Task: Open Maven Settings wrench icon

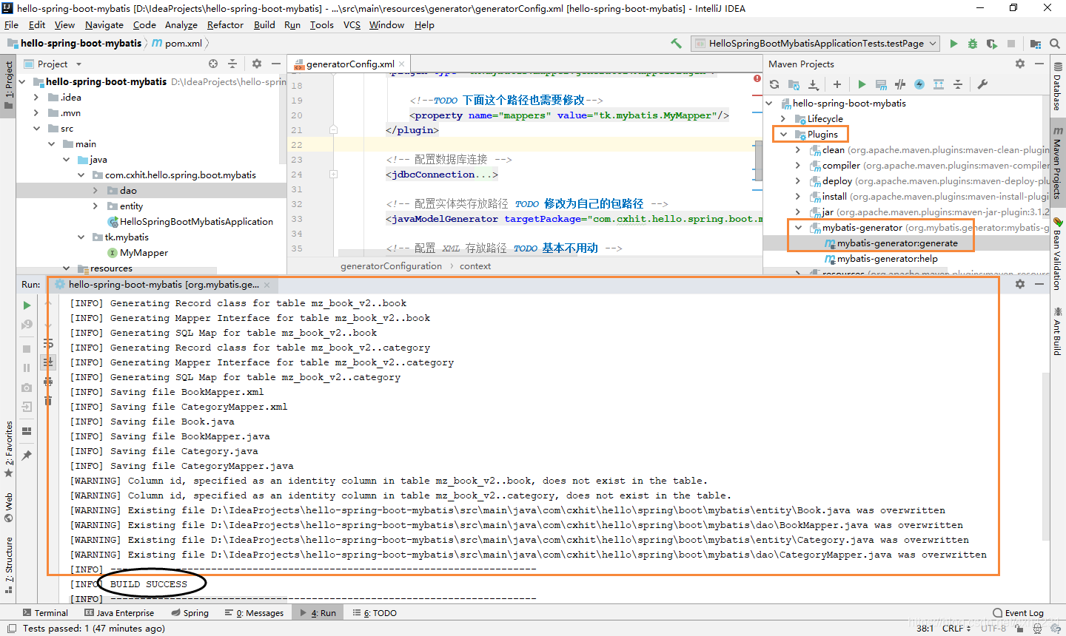Action: [982, 84]
